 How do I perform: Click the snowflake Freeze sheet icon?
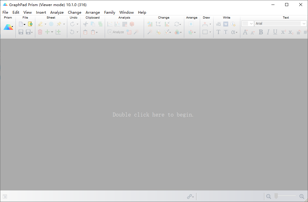51,24
